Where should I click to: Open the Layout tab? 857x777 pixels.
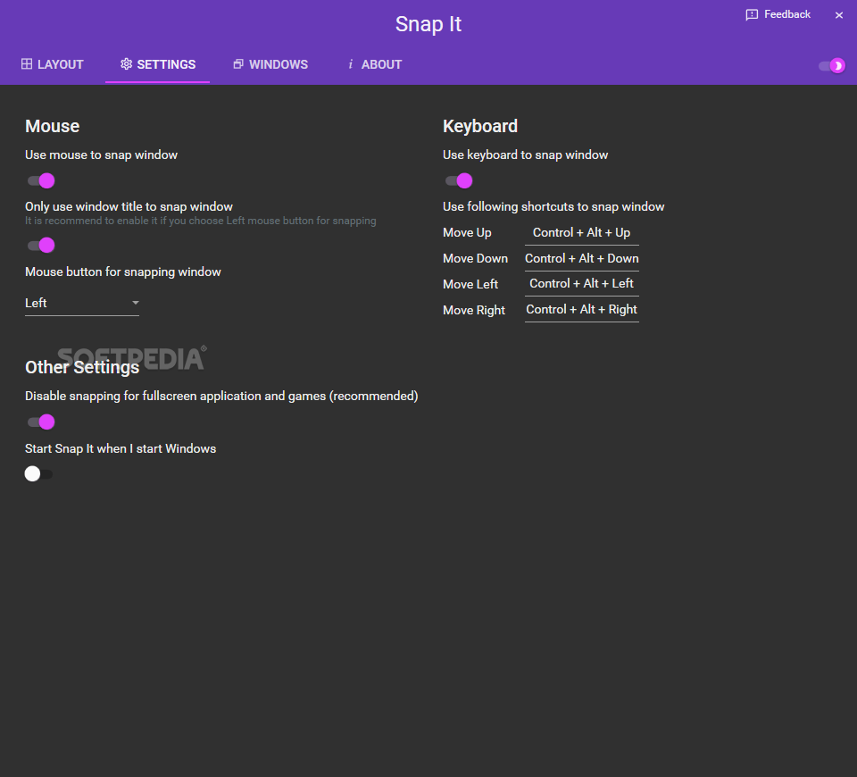tap(53, 64)
